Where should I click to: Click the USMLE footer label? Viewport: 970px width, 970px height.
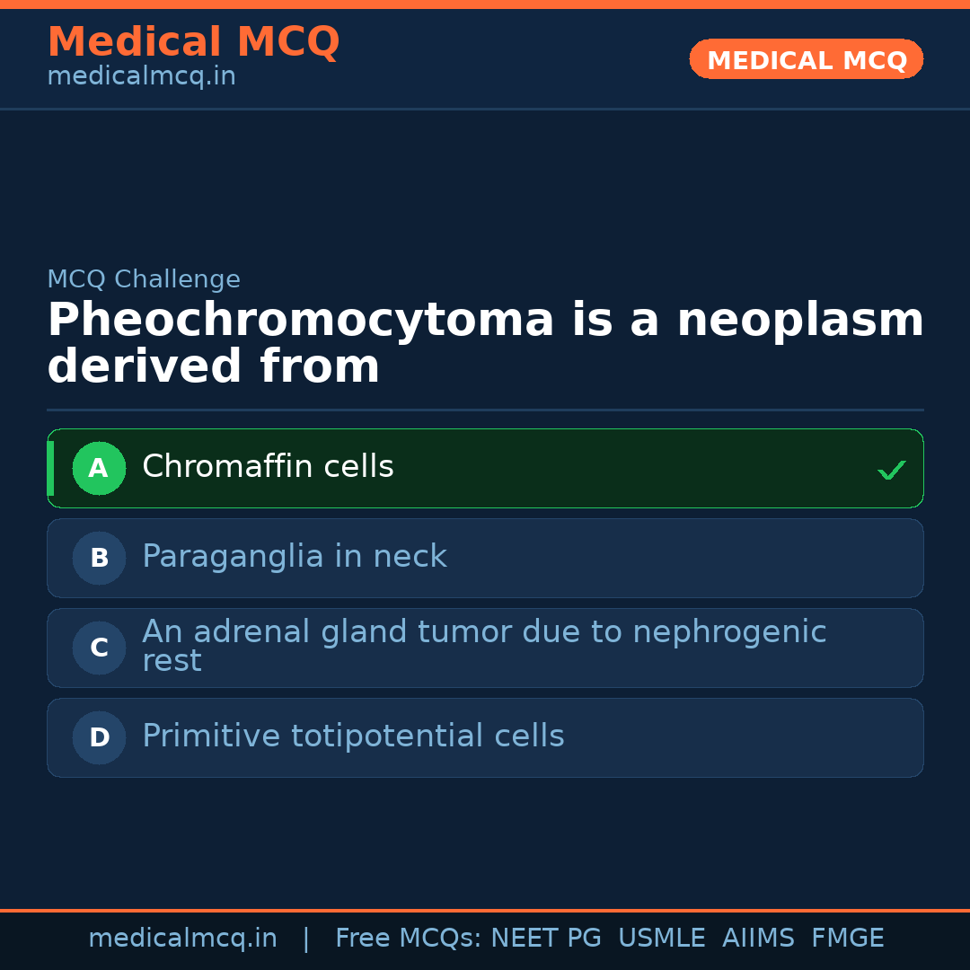click(x=661, y=939)
